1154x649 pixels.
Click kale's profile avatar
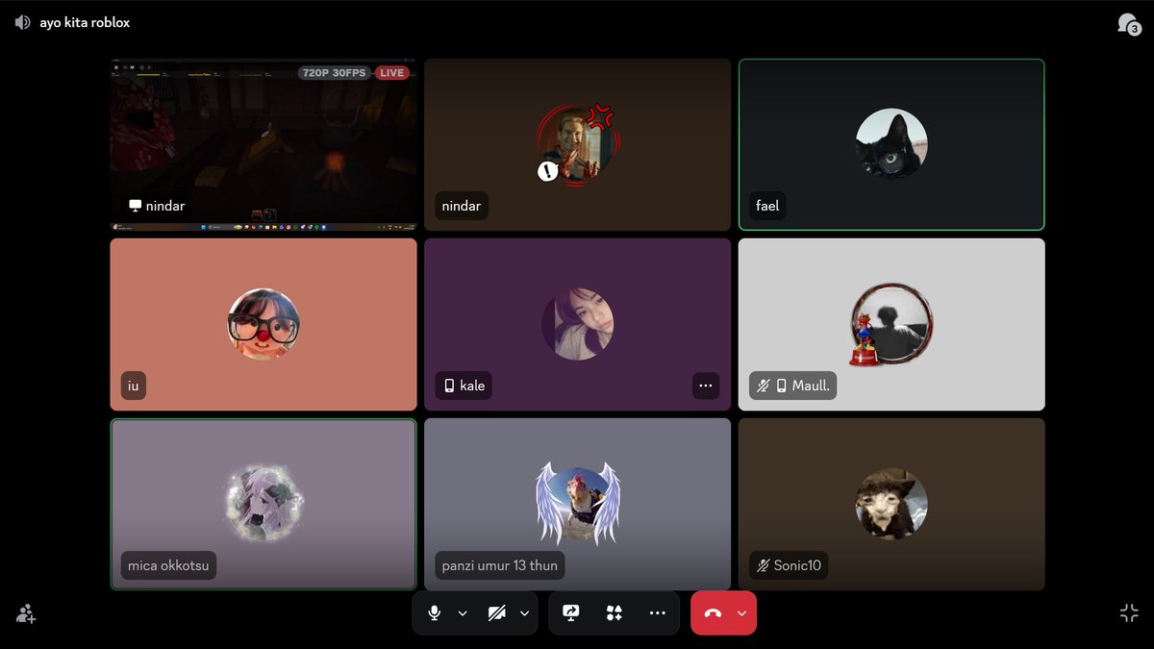click(x=577, y=324)
